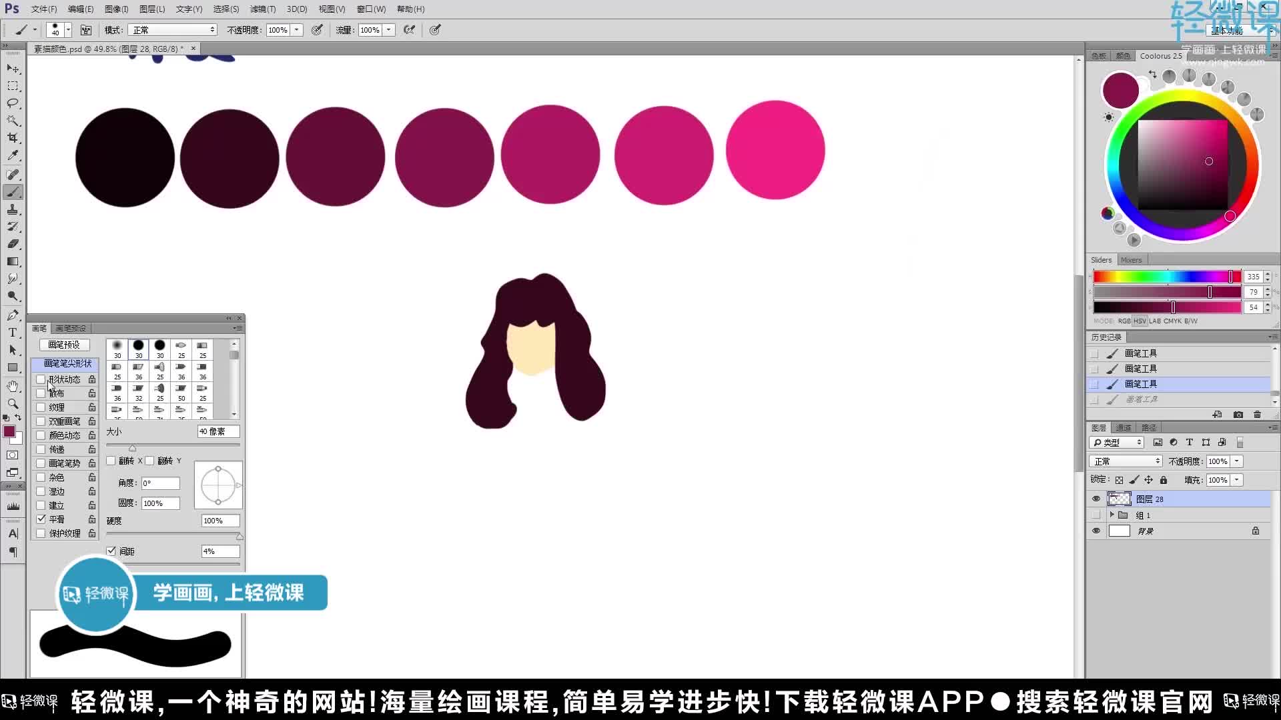Toggle airbrush mode in options bar
Viewport: 1281px width, 720px height.
(x=409, y=30)
